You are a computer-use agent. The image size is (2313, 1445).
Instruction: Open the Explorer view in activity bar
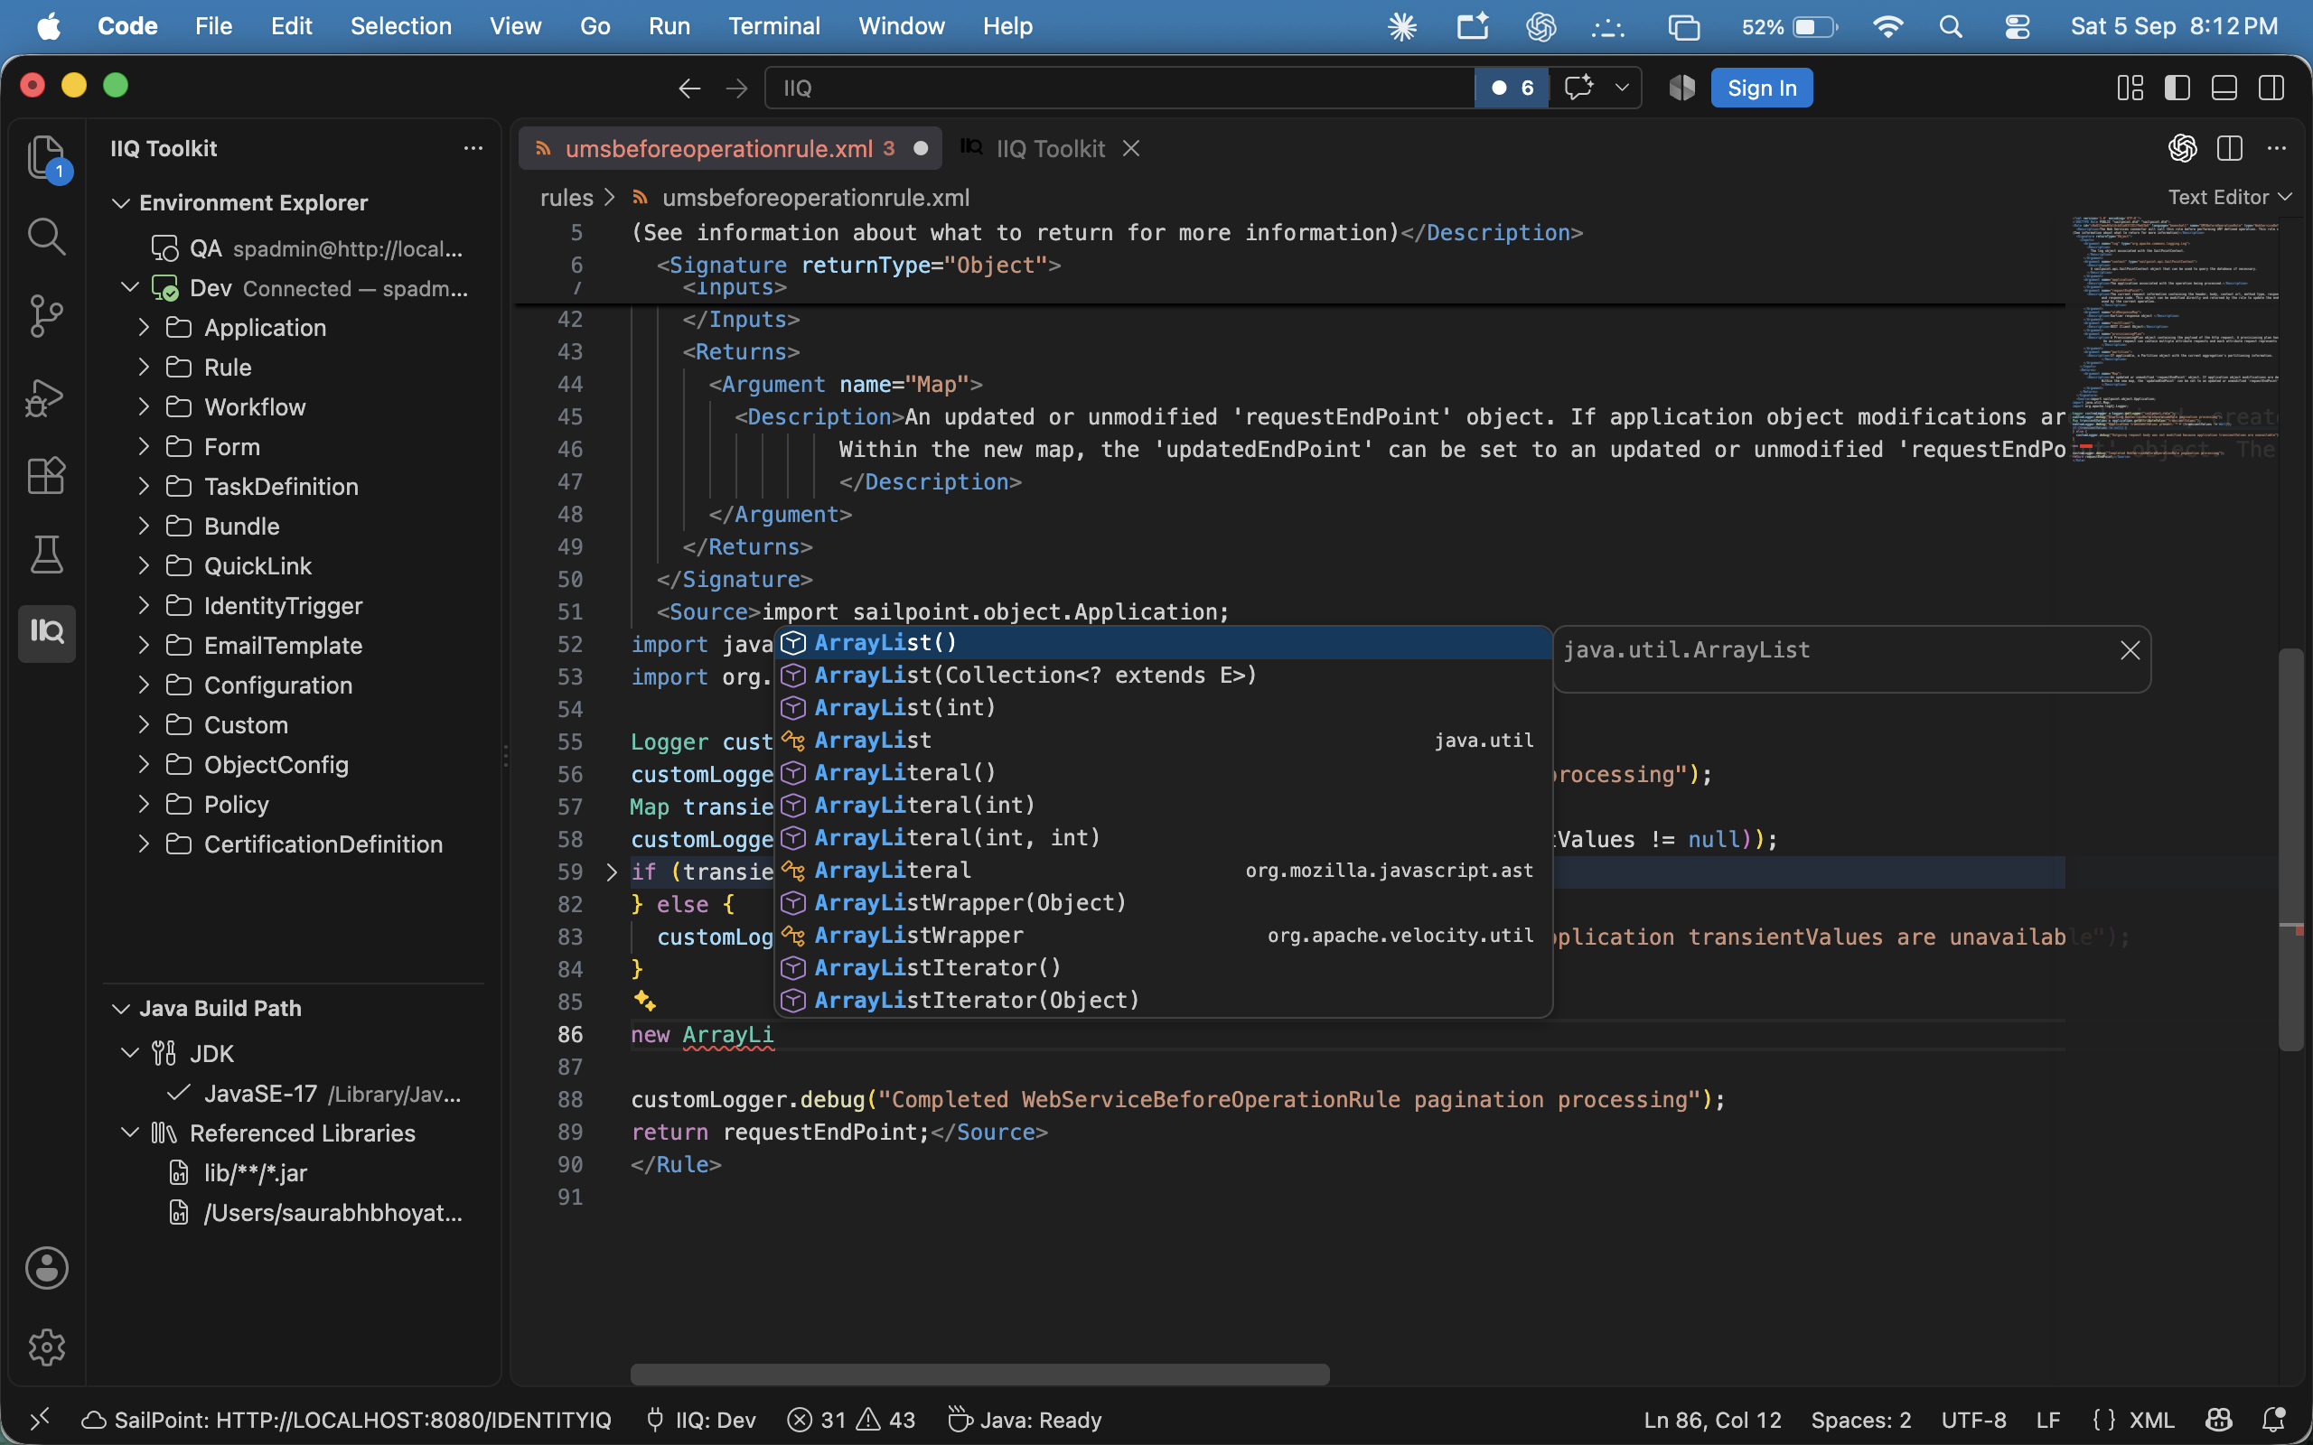coord(46,157)
